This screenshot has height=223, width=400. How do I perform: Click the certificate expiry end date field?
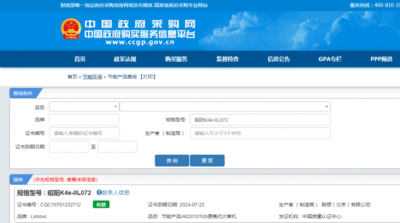coord(117,147)
